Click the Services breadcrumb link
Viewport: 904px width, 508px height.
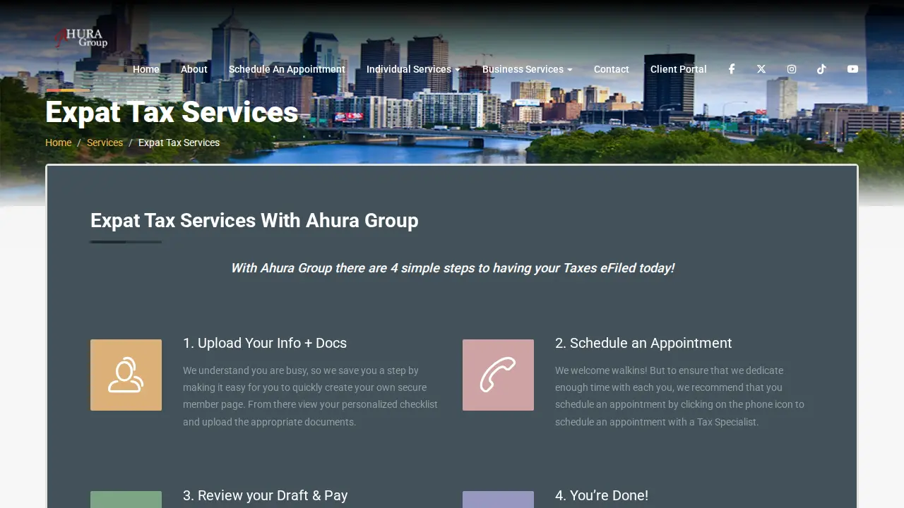(x=105, y=143)
